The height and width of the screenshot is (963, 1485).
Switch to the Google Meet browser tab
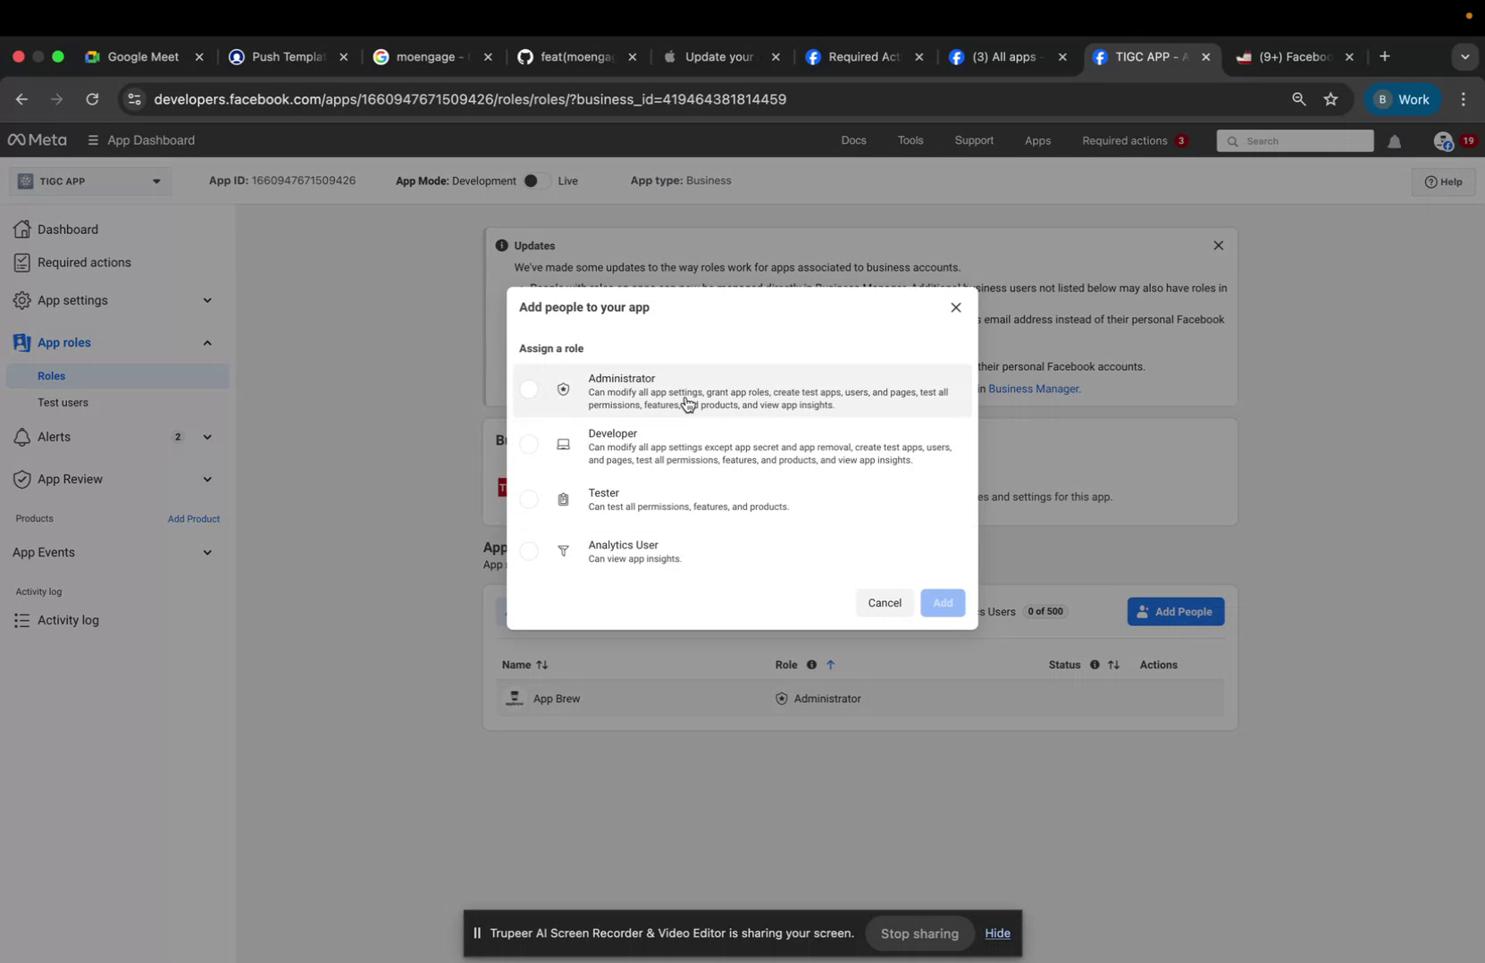(143, 56)
